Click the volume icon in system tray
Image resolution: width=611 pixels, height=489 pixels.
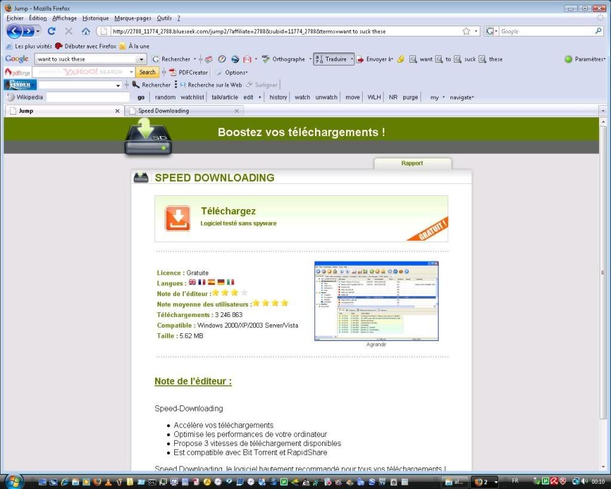click(x=585, y=482)
